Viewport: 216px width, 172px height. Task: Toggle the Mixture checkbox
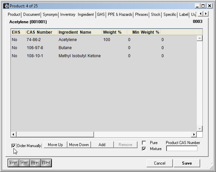[144, 149]
